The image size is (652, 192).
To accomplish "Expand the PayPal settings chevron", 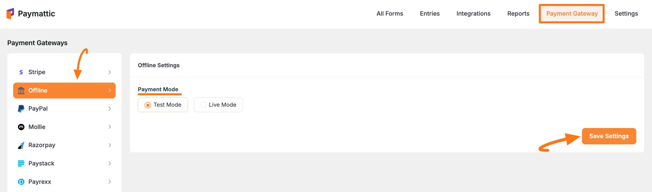I will 110,109.
